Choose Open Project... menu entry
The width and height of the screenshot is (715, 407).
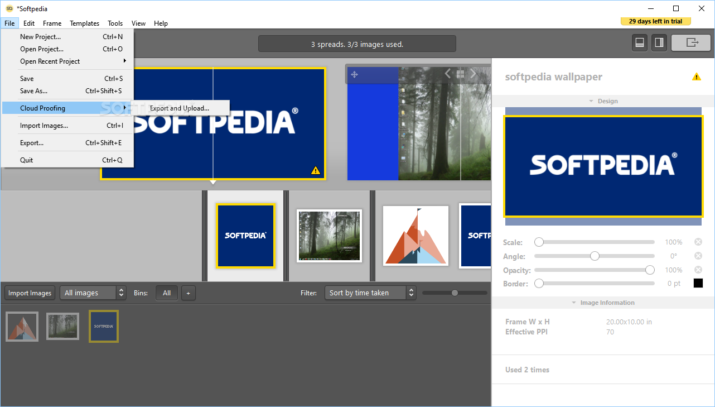pos(67,49)
